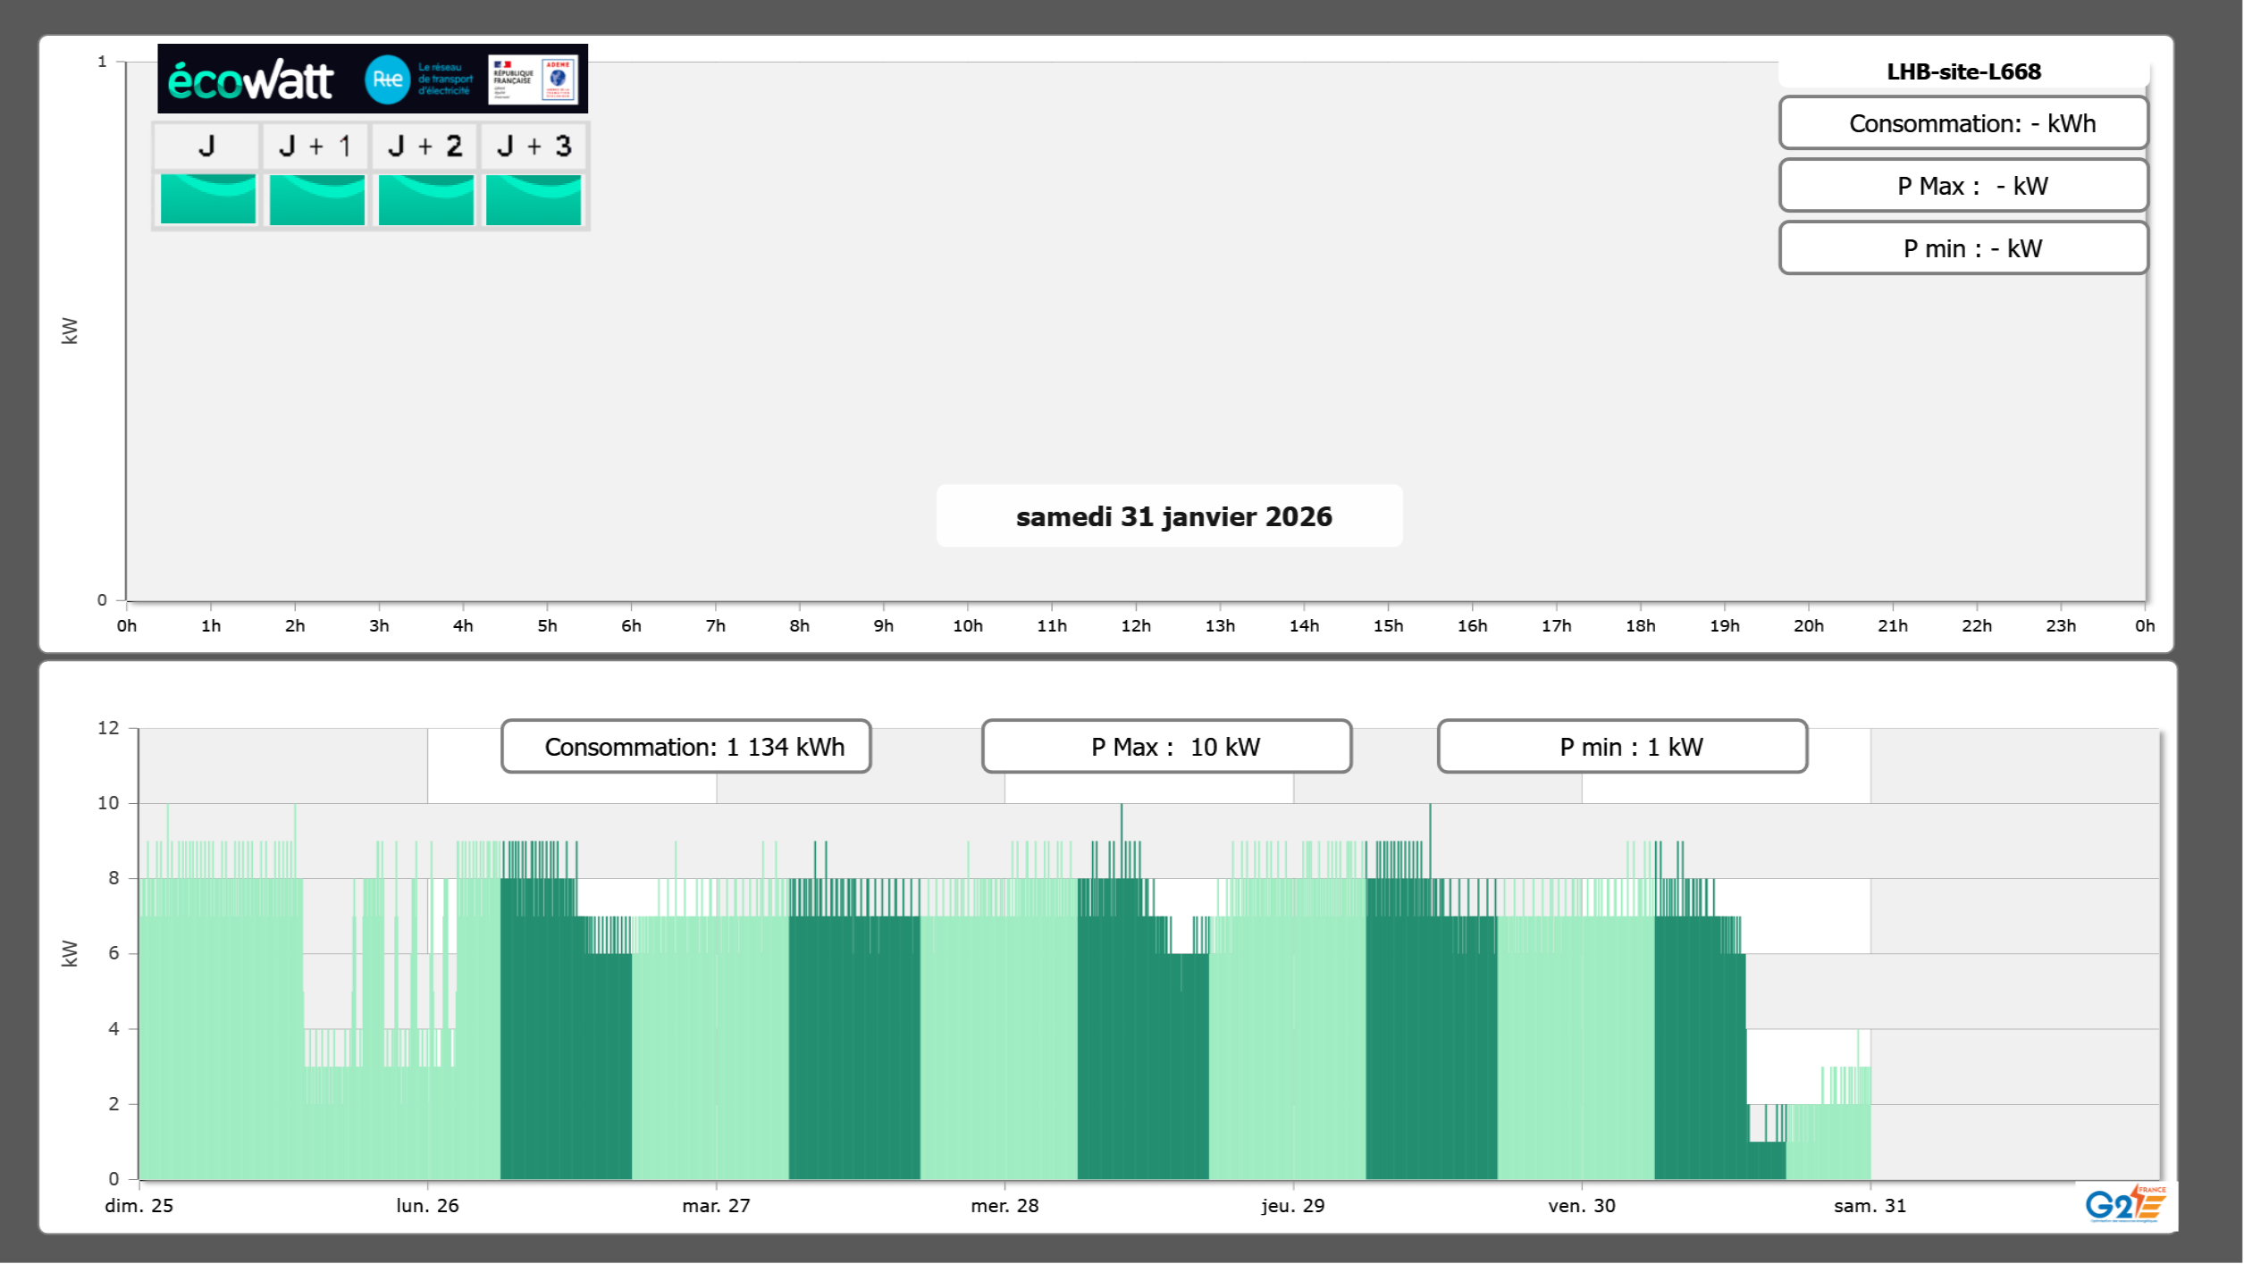Select the J + 3 day tab
The image size is (2244, 1264).
point(534,146)
